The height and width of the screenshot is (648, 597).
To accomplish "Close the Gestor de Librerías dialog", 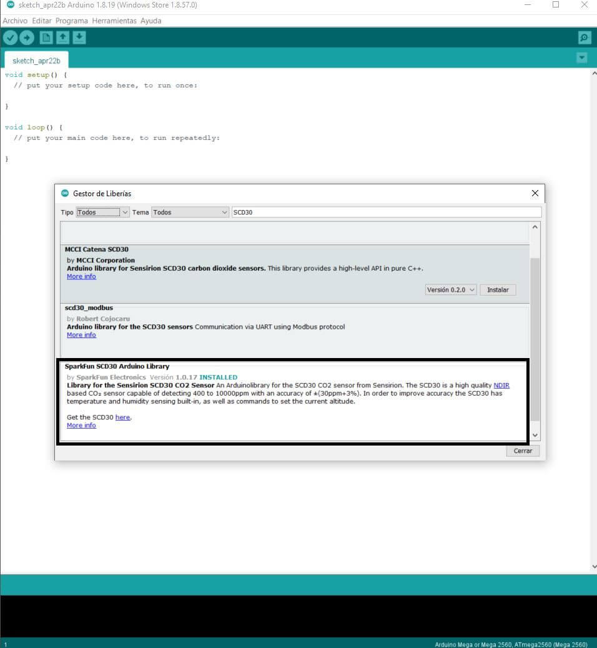I will coord(535,194).
